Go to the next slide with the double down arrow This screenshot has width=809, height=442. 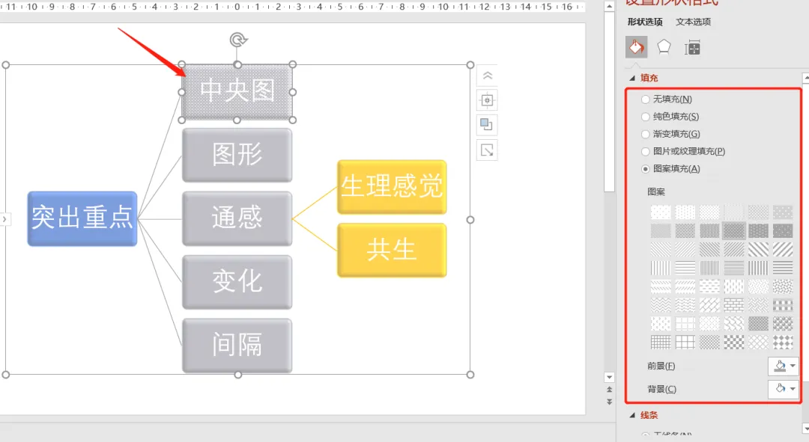pos(609,402)
